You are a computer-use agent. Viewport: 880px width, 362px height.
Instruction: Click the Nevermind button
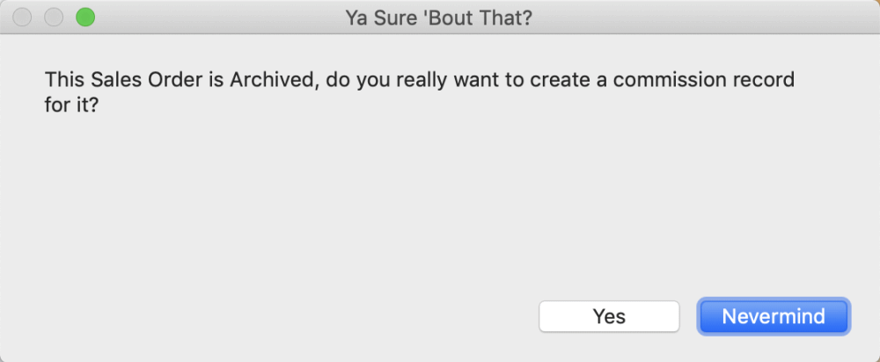point(774,316)
